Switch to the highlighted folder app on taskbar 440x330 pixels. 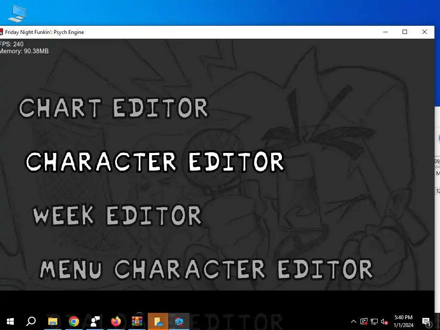158,321
